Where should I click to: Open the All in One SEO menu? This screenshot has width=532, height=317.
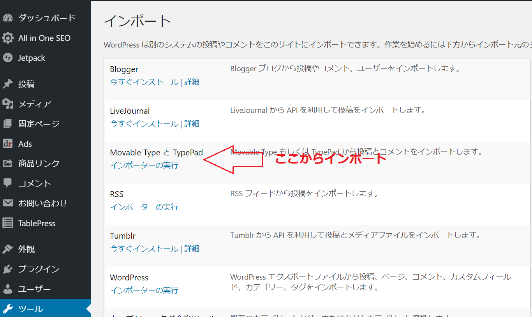pos(45,38)
